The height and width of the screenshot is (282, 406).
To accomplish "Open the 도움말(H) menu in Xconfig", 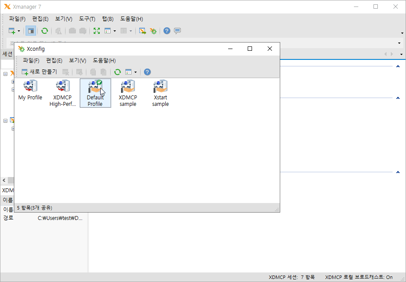I will coord(105,61).
